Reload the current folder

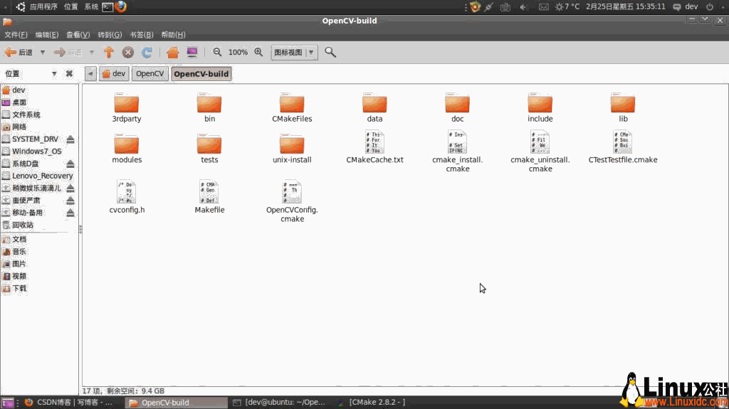pos(147,52)
